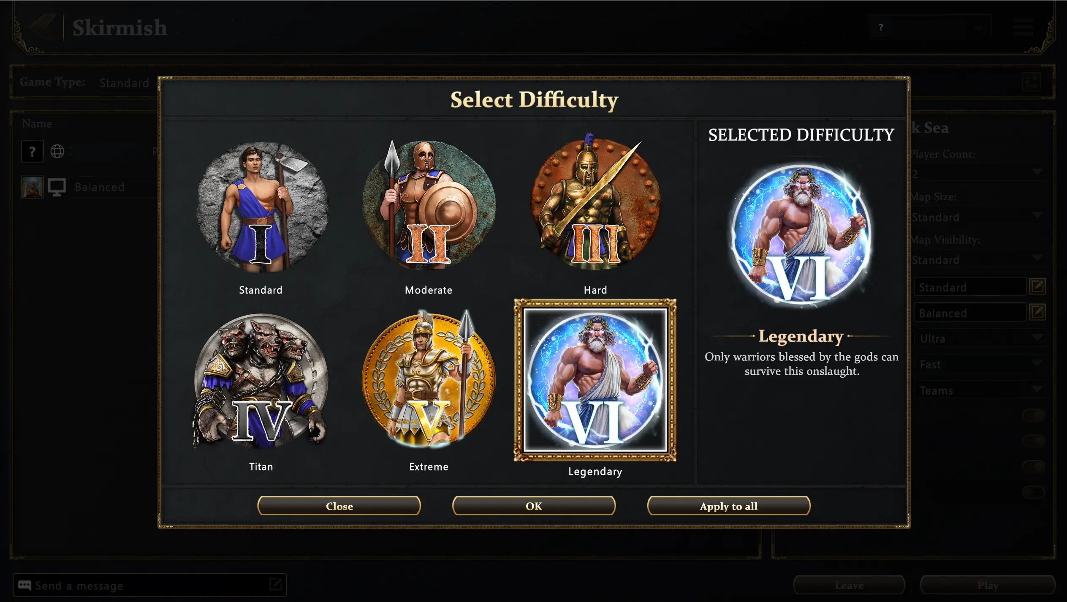Click the computer monitor AI player icon
The image size is (1067, 602).
(57, 187)
